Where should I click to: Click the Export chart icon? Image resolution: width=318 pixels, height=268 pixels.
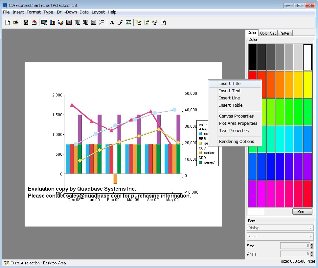(x=34, y=22)
